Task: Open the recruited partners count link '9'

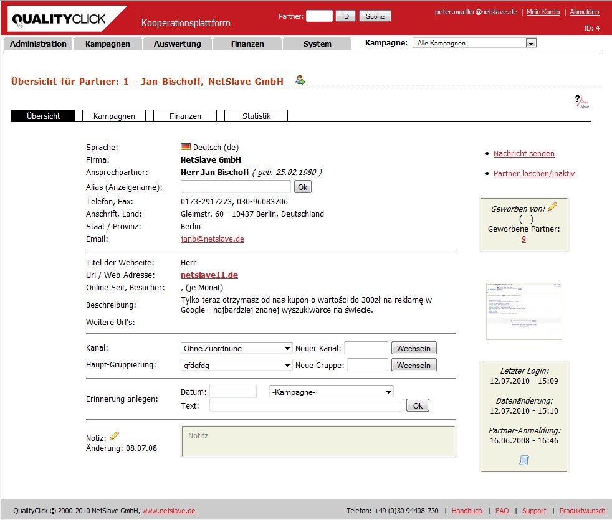Action: tap(524, 239)
